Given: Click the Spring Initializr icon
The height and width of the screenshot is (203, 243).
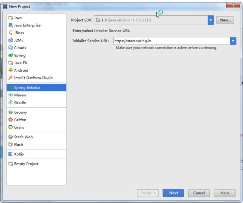Looking at the screenshot, I should (10, 87).
